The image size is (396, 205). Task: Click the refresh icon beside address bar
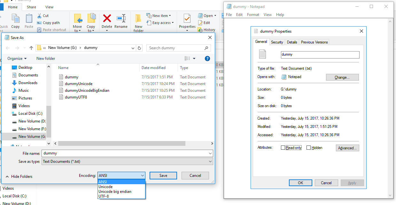click(139, 48)
